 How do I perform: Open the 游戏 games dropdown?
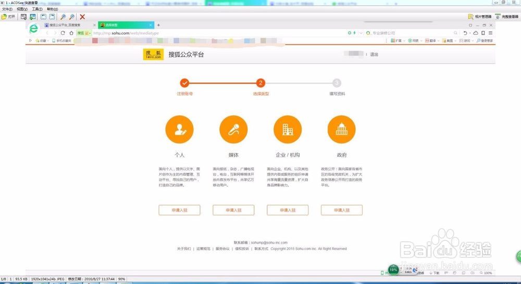coord(467,41)
